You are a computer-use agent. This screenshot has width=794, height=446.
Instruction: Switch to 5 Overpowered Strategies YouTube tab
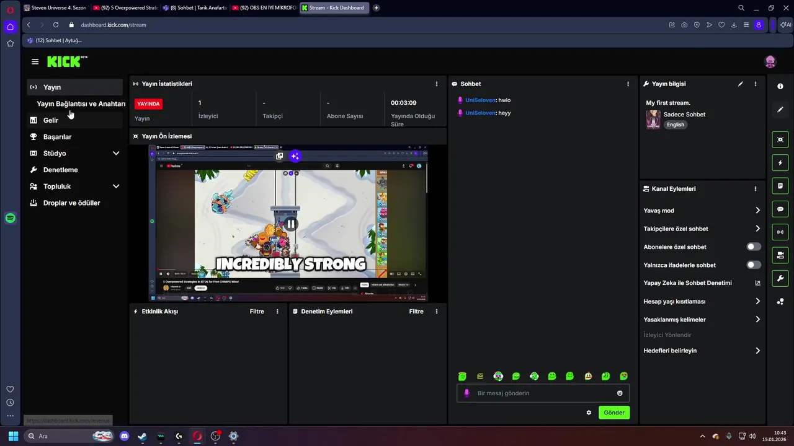125,8
